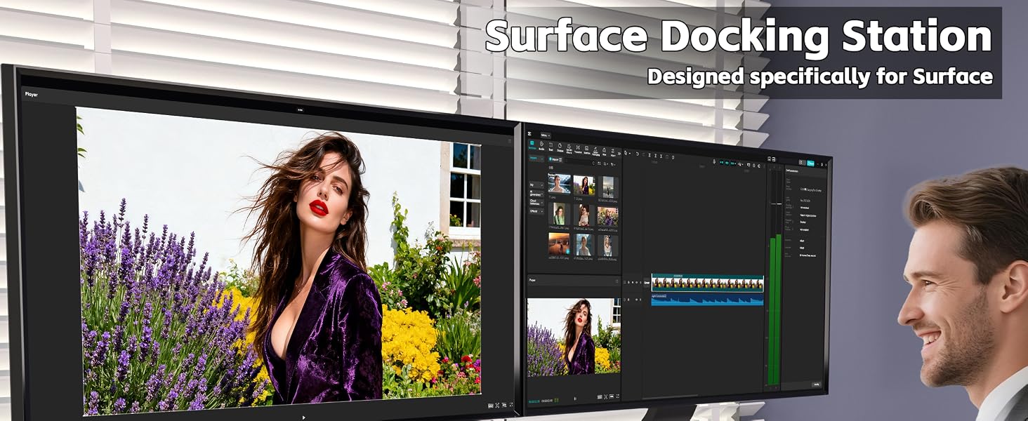Open the Transitions tab in top toolbar

pyautogui.click(x=578, y=149)
